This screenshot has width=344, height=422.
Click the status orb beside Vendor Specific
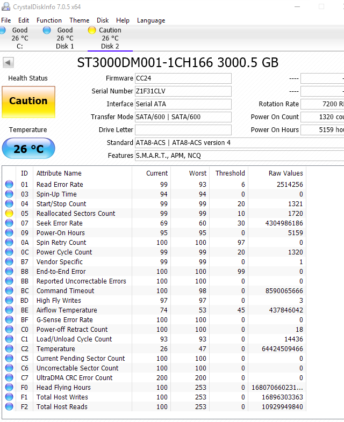coord(9,261)
